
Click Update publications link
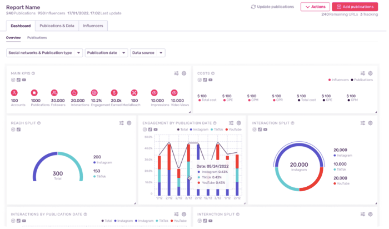[272, 7]
